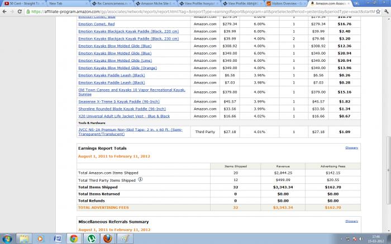Open the View Profile: Abhijit tab
This screenshot has width=391, height=244.
pos(243,3)
